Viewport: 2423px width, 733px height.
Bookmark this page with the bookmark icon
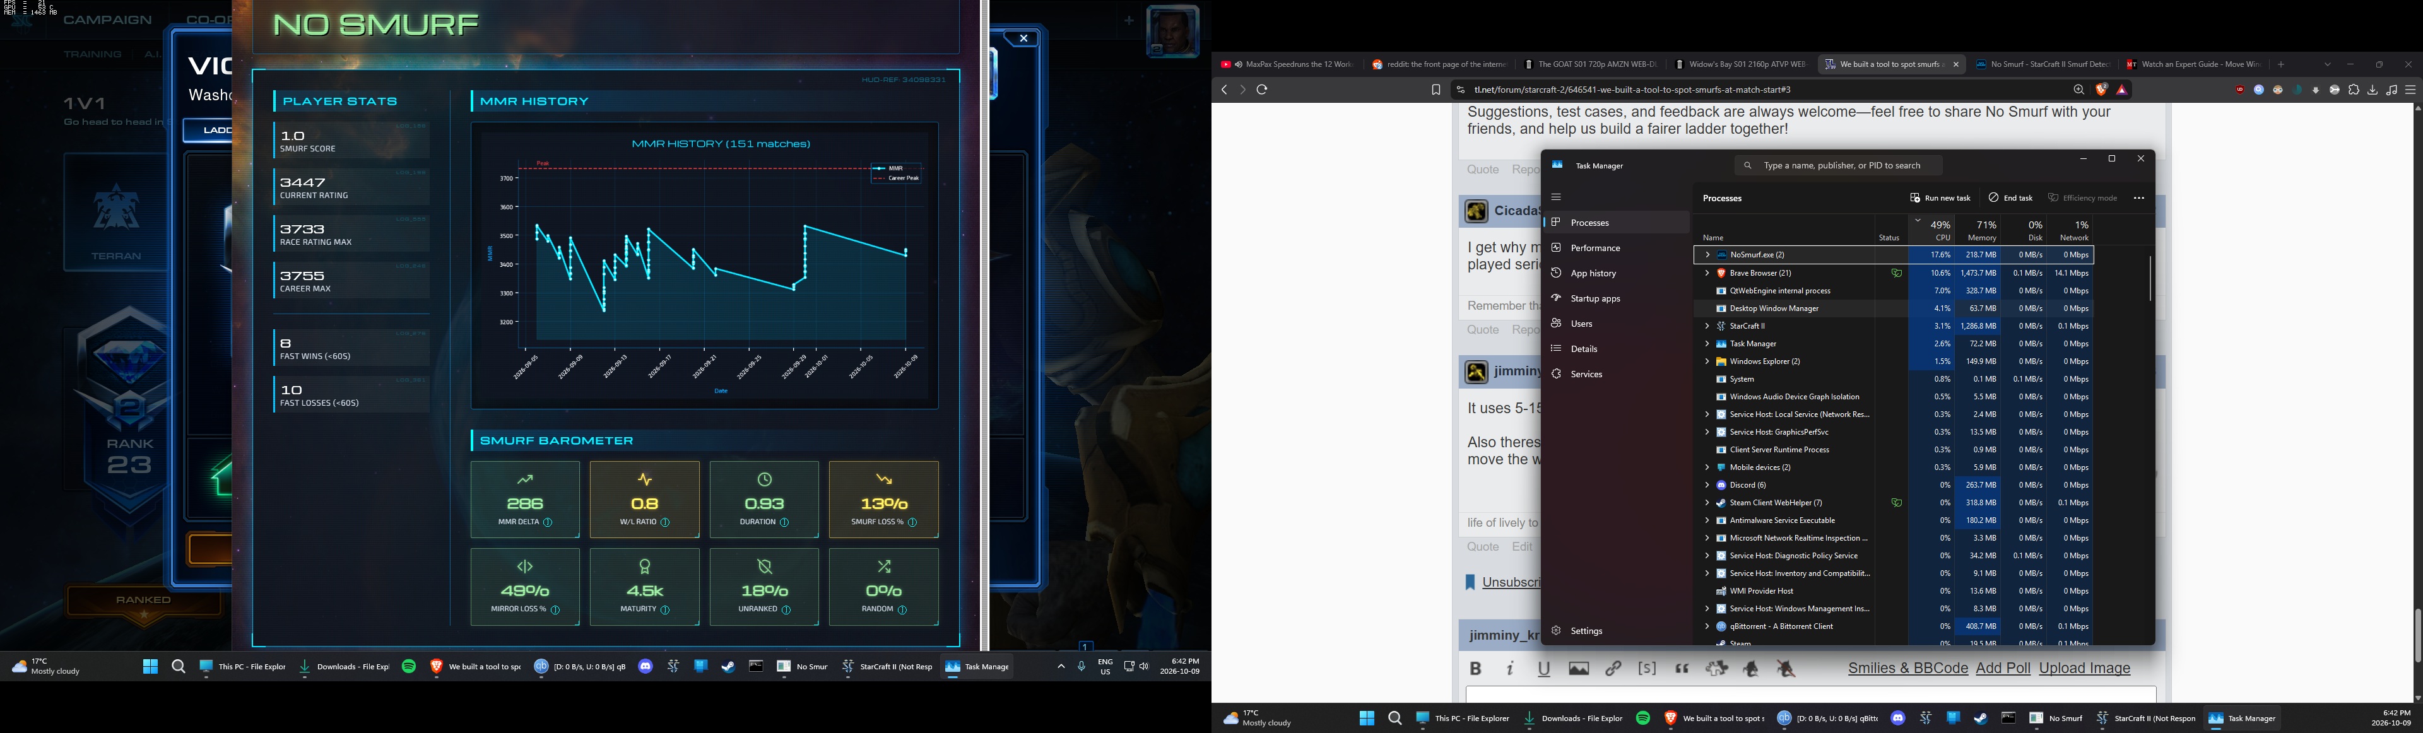tap(1436, 90)
